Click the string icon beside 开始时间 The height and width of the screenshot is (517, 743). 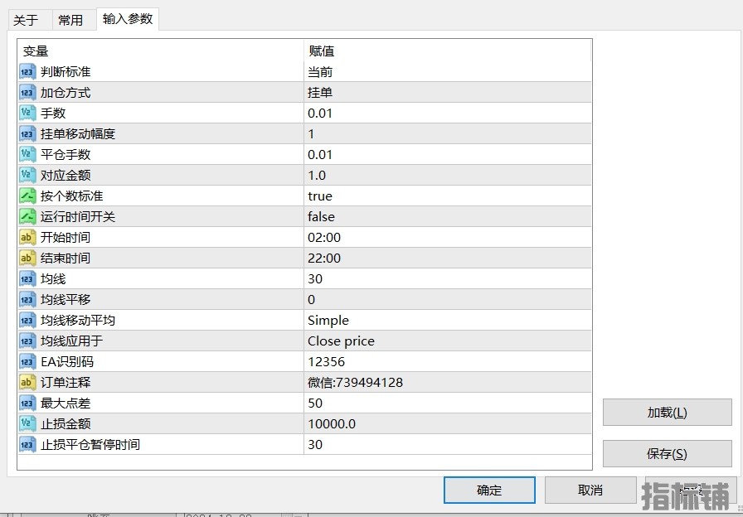[x=27, y=238]
